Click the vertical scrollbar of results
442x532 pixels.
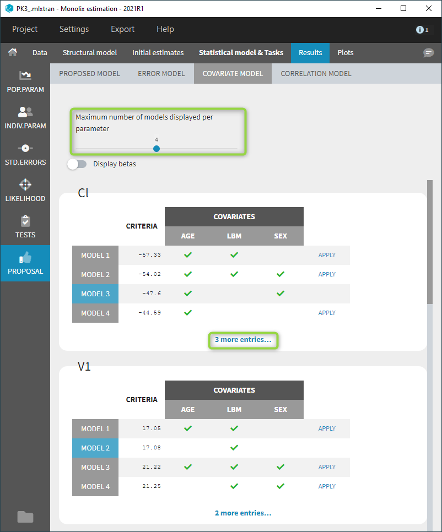coord(430,242)
